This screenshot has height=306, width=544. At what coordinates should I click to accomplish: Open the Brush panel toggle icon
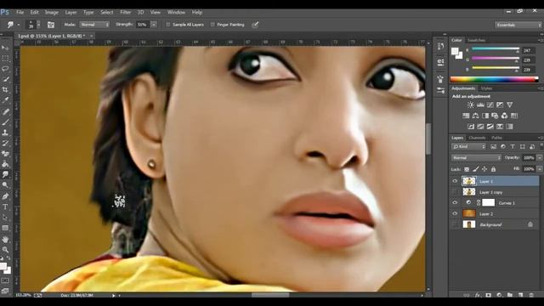(51, 25)
